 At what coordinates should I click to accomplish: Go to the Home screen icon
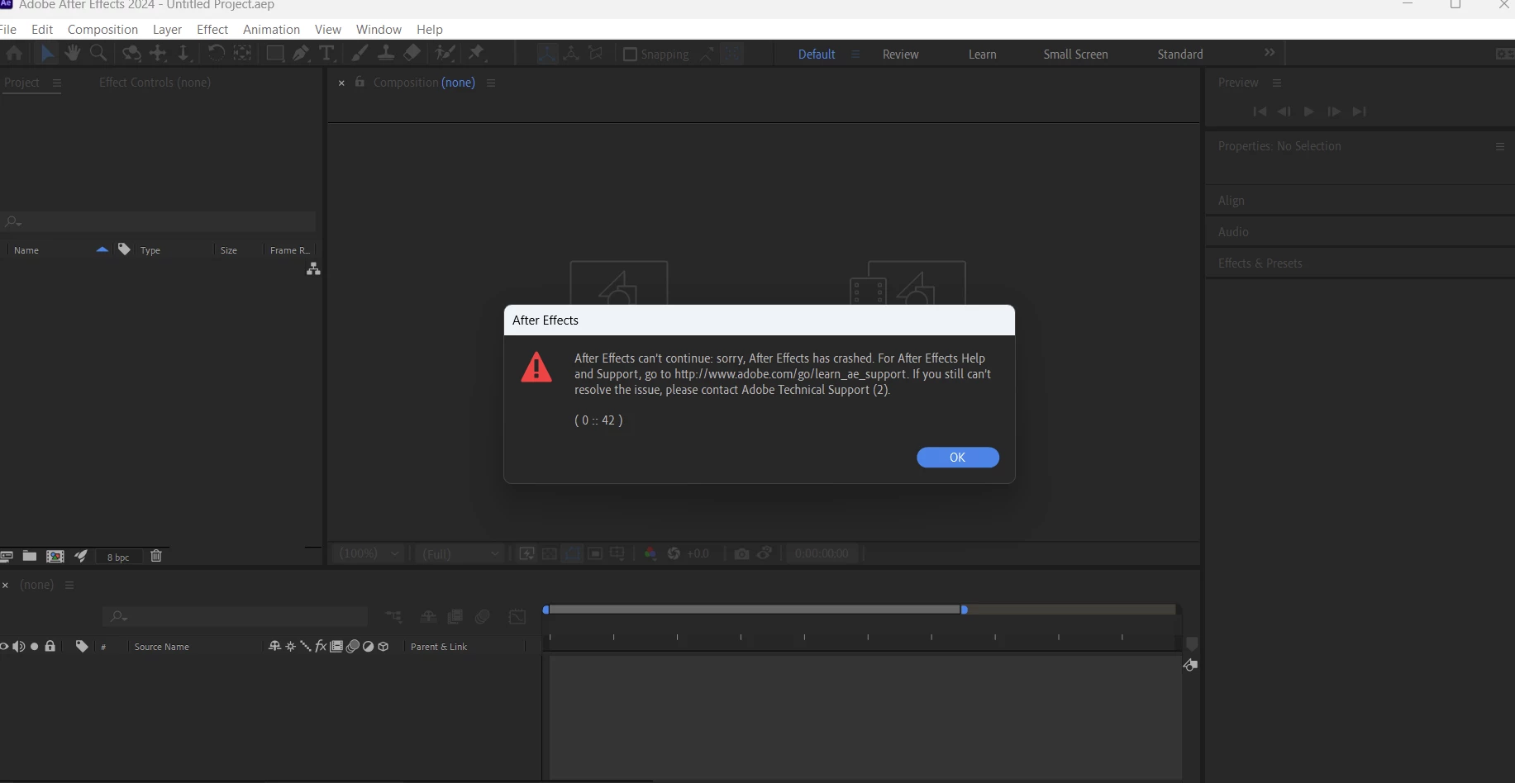coord(14,54)
